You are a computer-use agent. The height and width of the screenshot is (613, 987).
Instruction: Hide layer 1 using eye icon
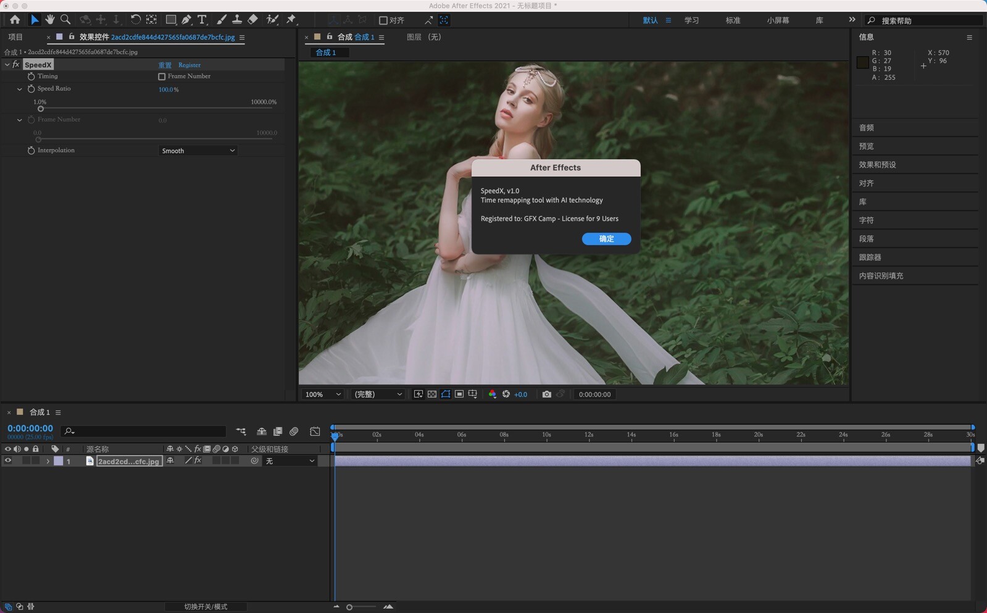8,461
